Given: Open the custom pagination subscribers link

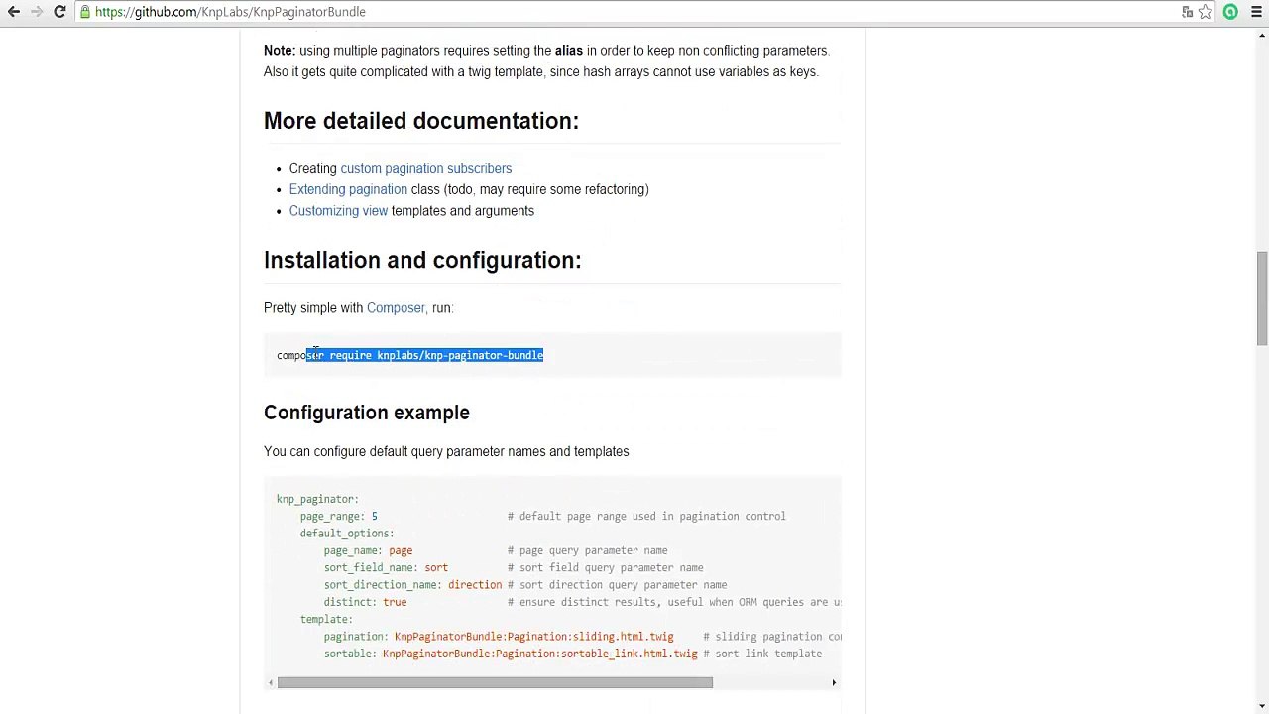Looking at the screenshot, I should pos(426,169).
